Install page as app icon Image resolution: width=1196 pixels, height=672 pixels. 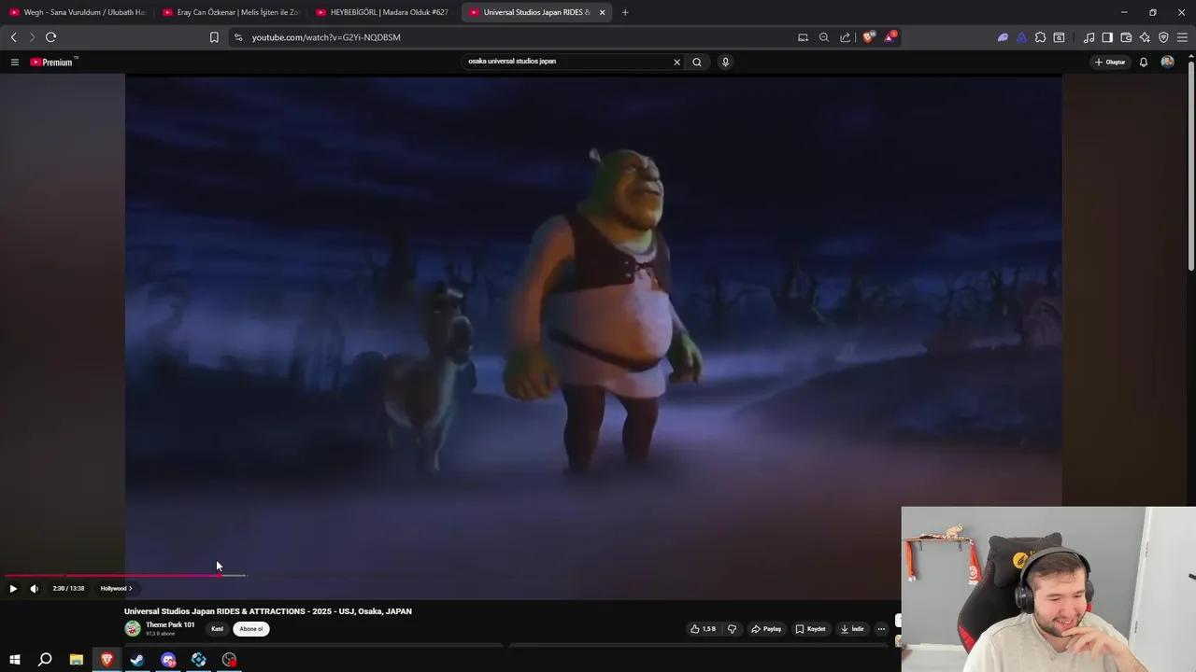pos(803,37)
